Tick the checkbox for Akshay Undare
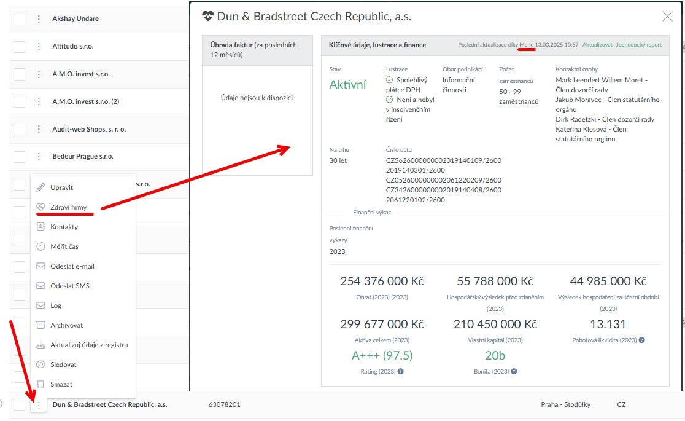 pyautogui.click(x=20, y=19)
